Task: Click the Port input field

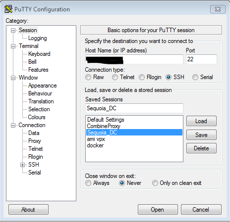Action: (201, 59)
